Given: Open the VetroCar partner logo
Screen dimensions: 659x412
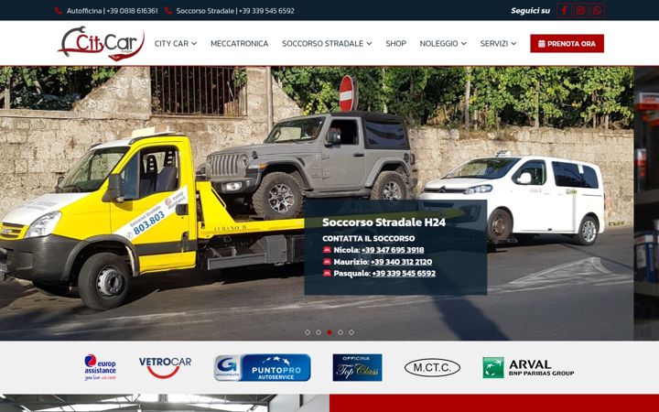Looking at the screenshot, I should (x=165, y=367).
